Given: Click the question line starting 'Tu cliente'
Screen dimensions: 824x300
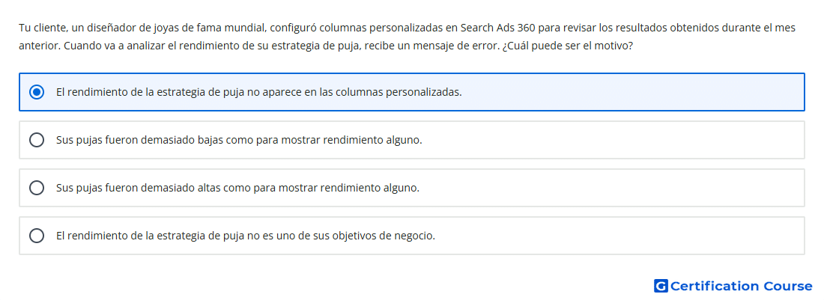Looking at the screenshot, I should (x=408, y=28).
